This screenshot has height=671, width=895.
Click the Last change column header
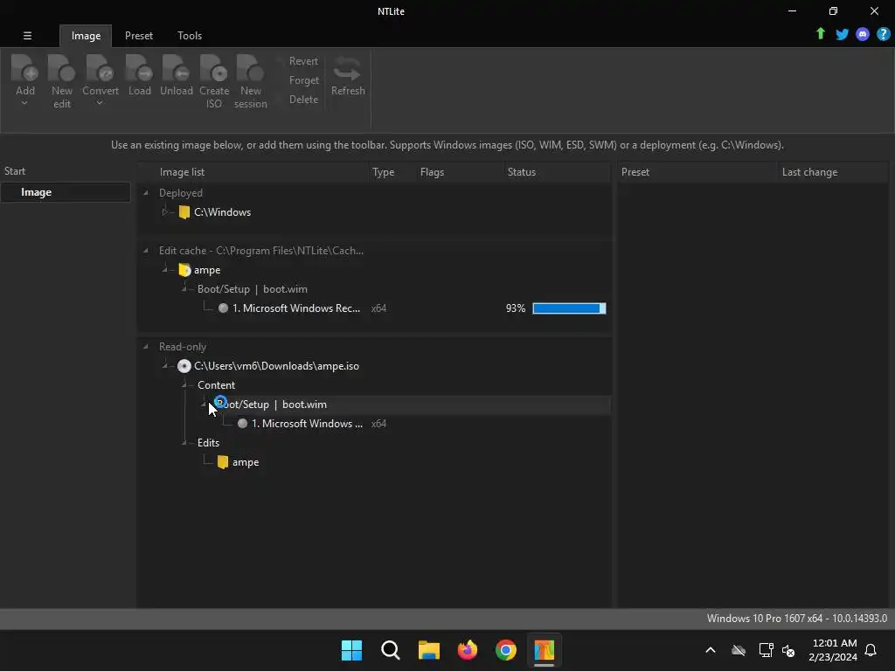809,172
